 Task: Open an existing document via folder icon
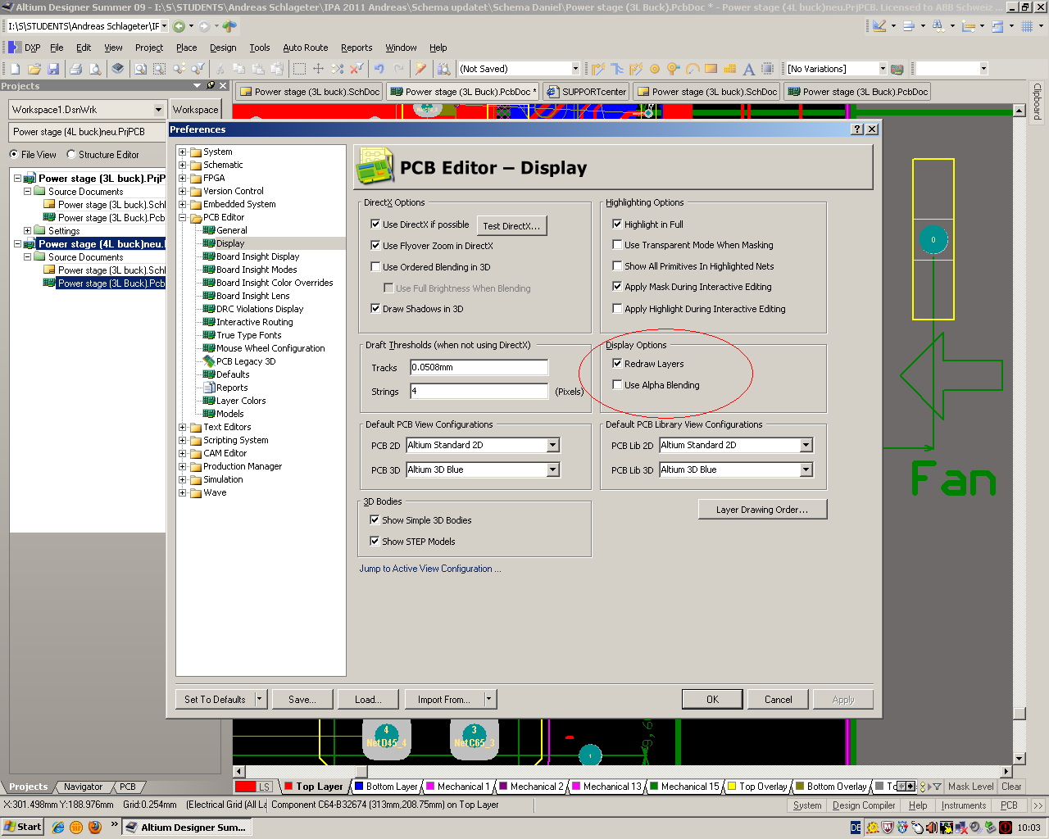click(34, 69)
